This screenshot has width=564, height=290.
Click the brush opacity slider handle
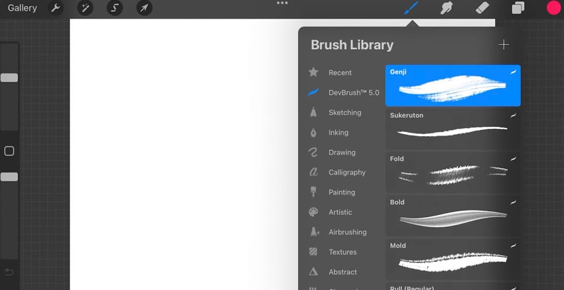click(x=9, y=177)
